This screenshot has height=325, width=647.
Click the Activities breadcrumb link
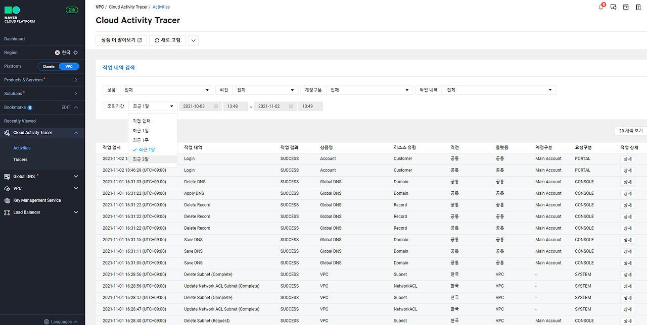[161, 7]
